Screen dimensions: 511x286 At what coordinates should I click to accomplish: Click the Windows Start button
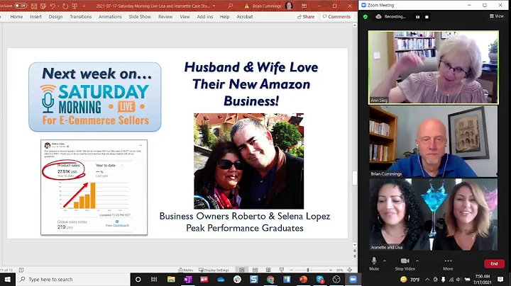coord(8,279)
